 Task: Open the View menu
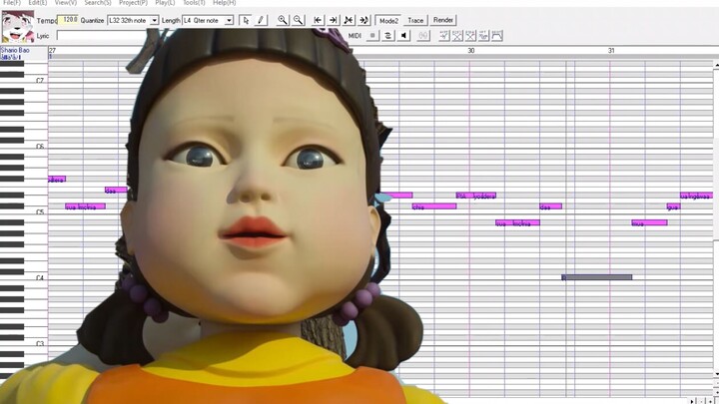(x=66, y=3)
